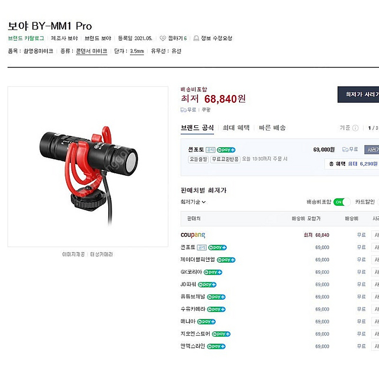Open the 제이더블피앤엘 seller row
Image resolution: width=379 pixels, height=379 pixels.
click(279, 260)
